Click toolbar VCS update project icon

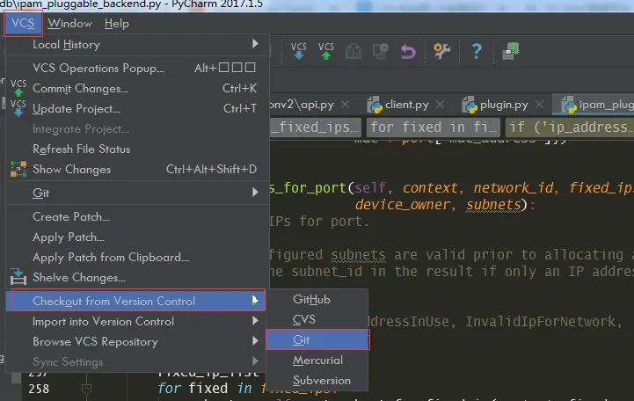(x=298, y=51)
